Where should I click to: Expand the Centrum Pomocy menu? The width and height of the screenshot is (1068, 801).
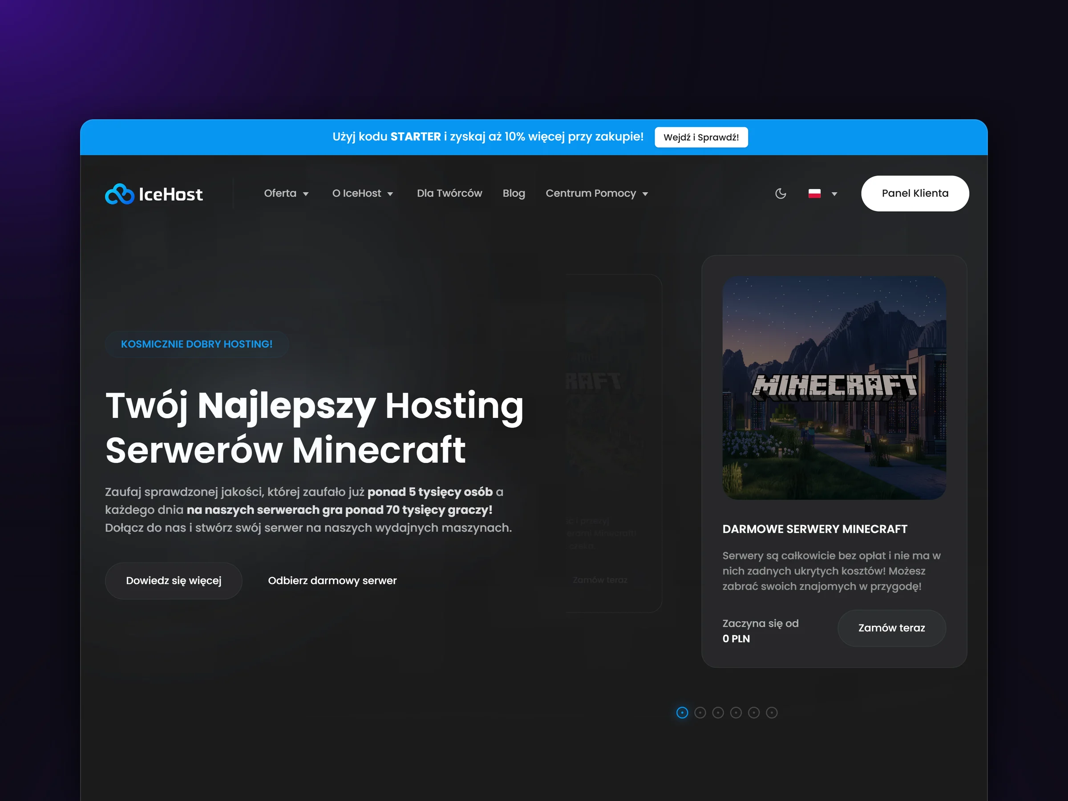pos(596,193)
